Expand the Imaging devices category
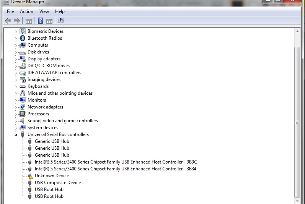This screenshot has height=204, width=305. tap(16, 80)
